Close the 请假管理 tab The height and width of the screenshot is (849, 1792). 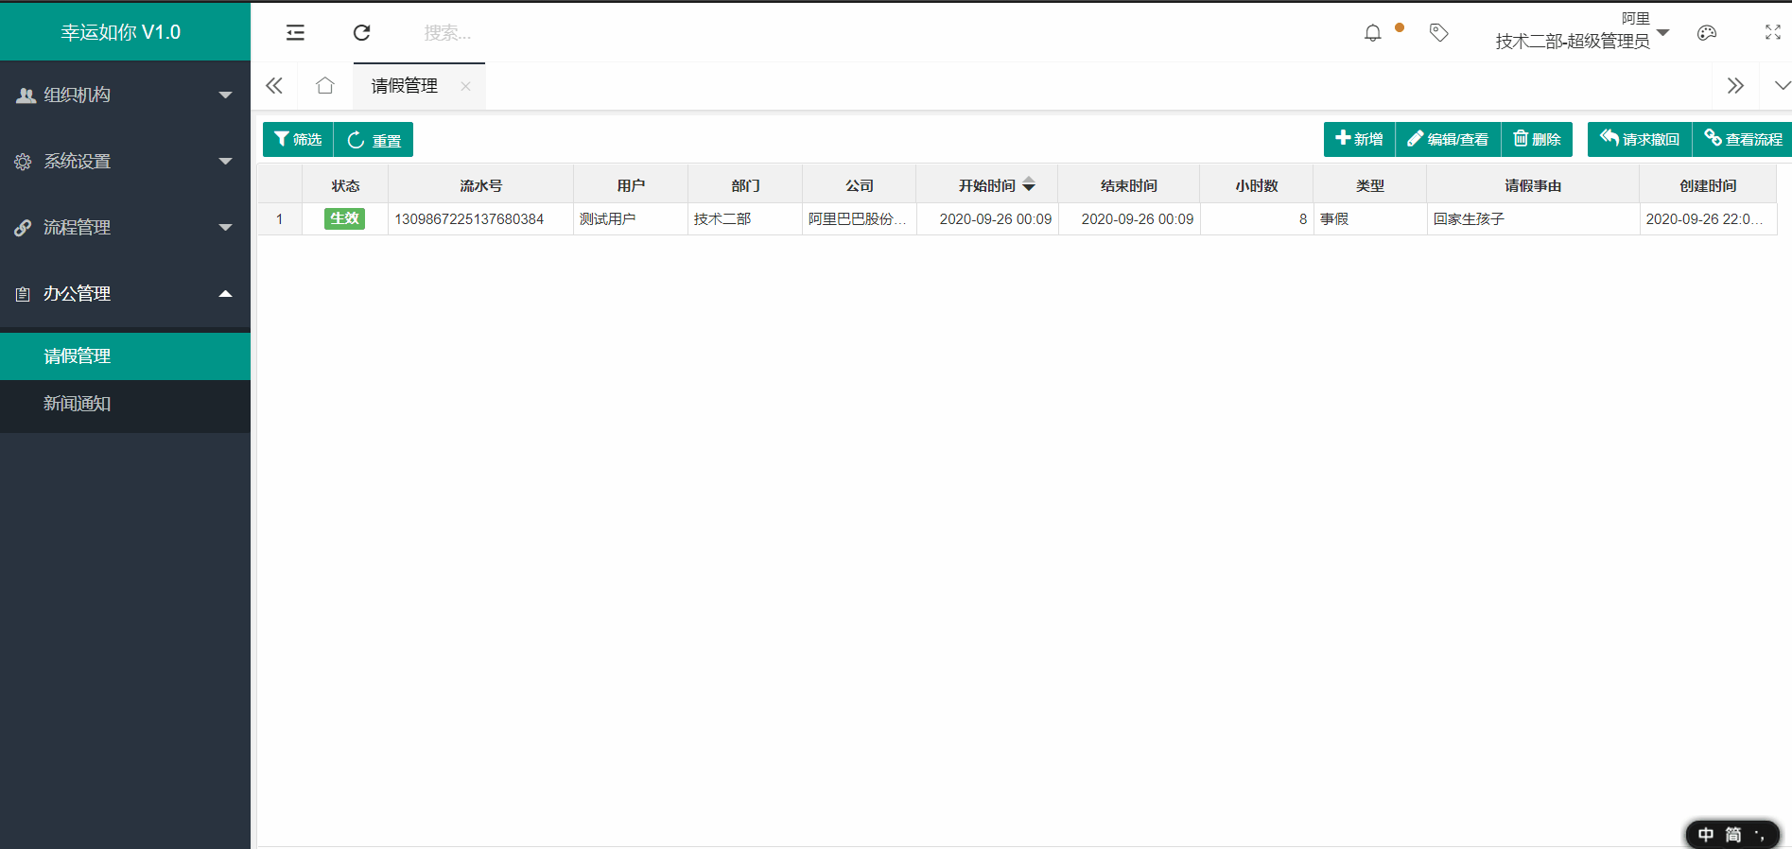(465, 86)
